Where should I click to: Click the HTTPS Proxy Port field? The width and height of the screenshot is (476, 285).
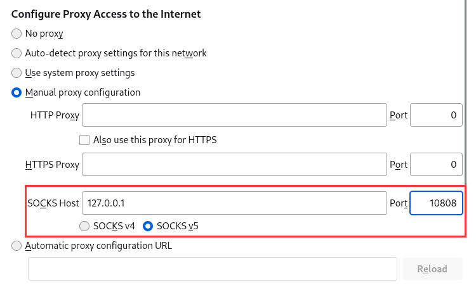click(x=436, y=165)
